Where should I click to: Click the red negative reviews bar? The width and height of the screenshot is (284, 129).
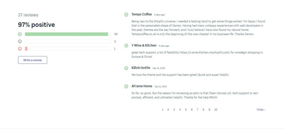click(68, 49)
